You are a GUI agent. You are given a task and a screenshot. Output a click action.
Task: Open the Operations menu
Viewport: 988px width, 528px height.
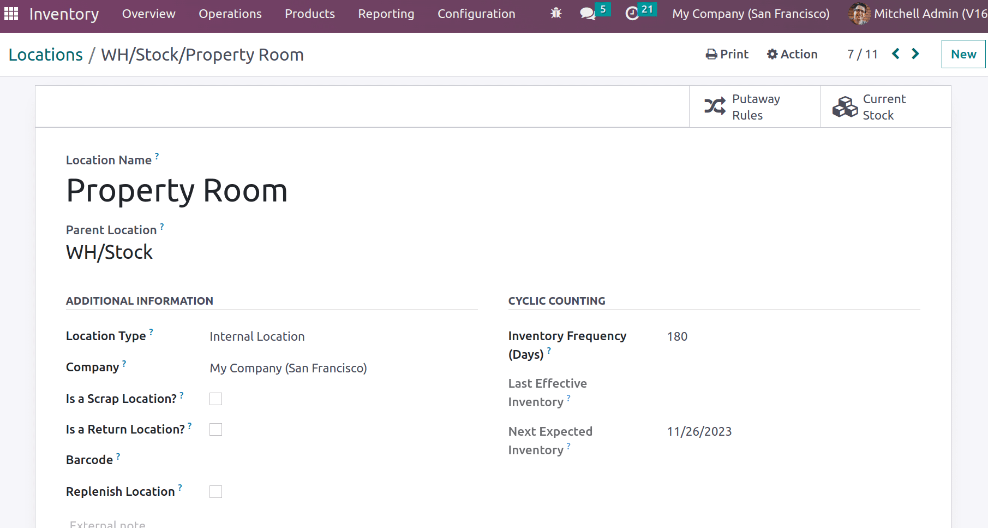click(230, 14)
